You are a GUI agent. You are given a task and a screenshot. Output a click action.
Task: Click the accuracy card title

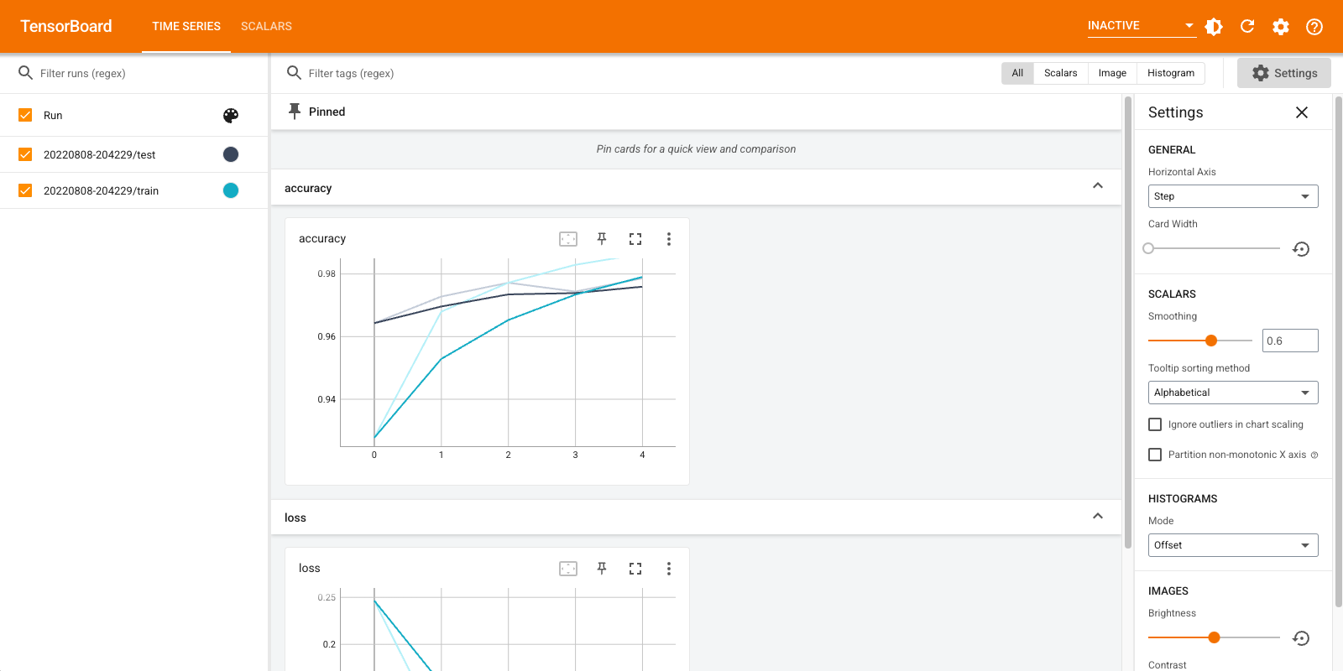pos(322,239)
